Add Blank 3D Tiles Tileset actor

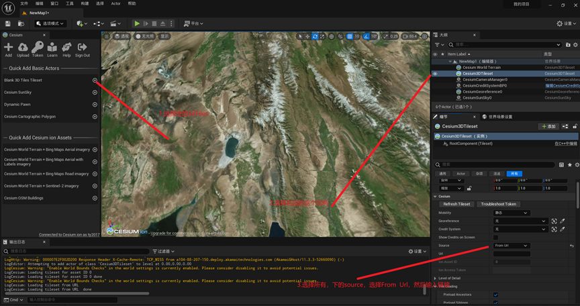pos(95,81)
